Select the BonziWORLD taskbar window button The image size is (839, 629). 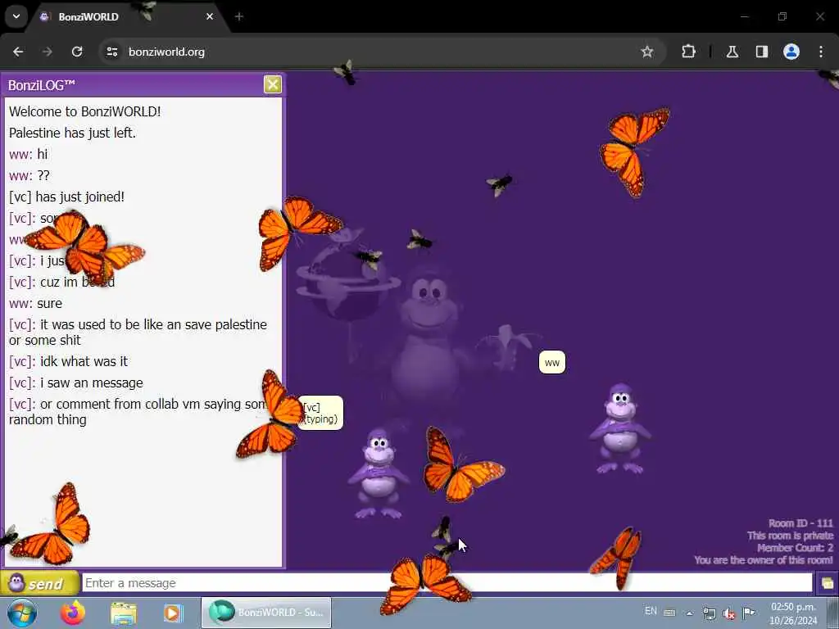pyautogui.click(x=266, y=613)
